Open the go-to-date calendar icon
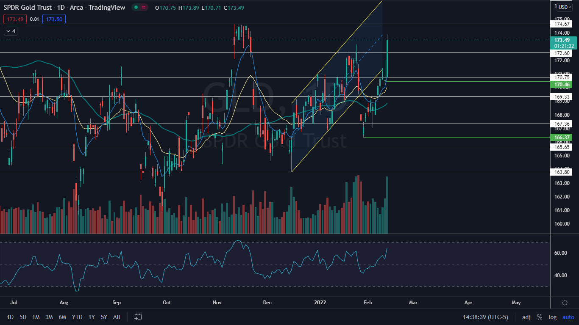 pyautogui.click(x=138, y=317)
